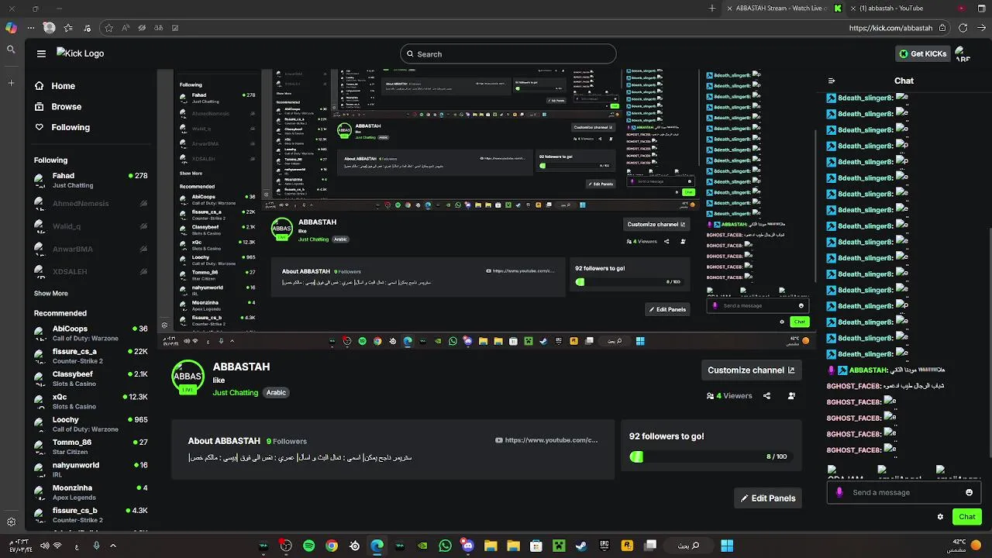Collapse the Chat panel arrow icon
992x558 pixels.
pyautogui.click(x=832, y=81)
